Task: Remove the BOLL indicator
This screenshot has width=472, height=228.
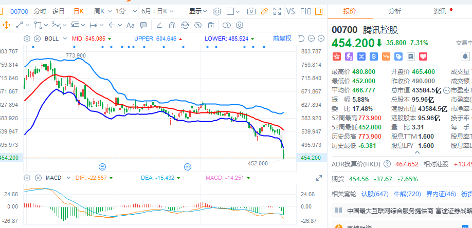Action: 37,39
